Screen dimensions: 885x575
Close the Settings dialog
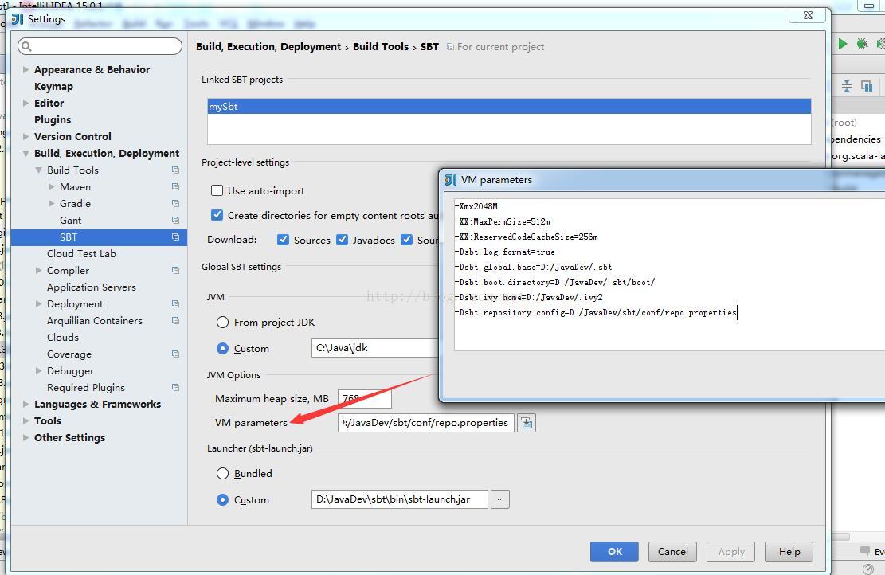[808, 15]
